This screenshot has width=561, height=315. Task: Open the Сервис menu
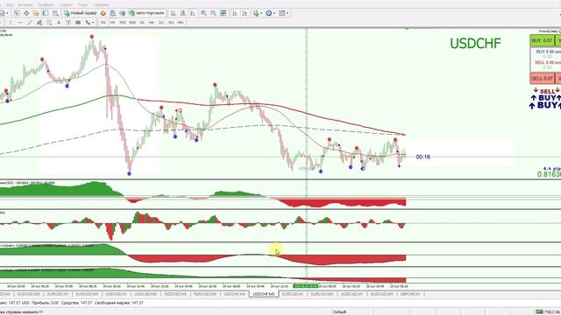(x=65, y=4)
